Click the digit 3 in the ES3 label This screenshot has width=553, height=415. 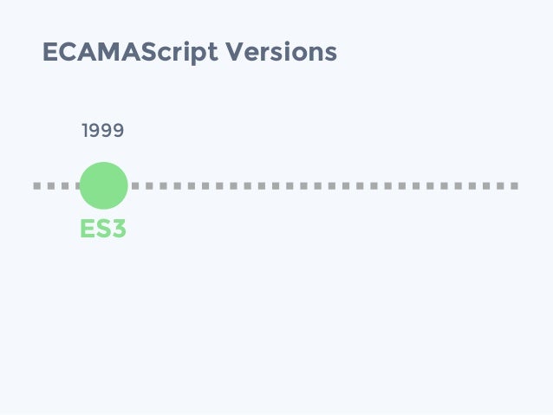(x=119, y=229)
